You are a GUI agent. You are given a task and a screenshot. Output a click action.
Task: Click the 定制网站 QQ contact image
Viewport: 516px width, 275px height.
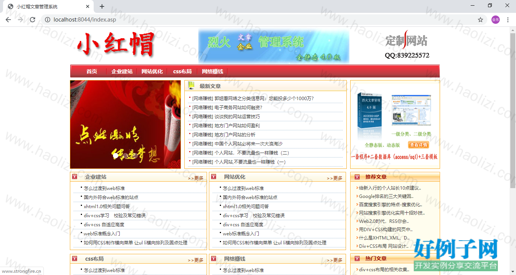click(407, 45)
